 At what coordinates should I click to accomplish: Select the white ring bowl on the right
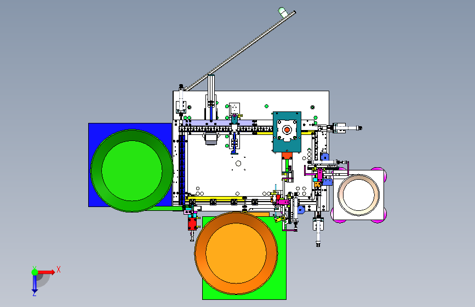pos(358,195)
